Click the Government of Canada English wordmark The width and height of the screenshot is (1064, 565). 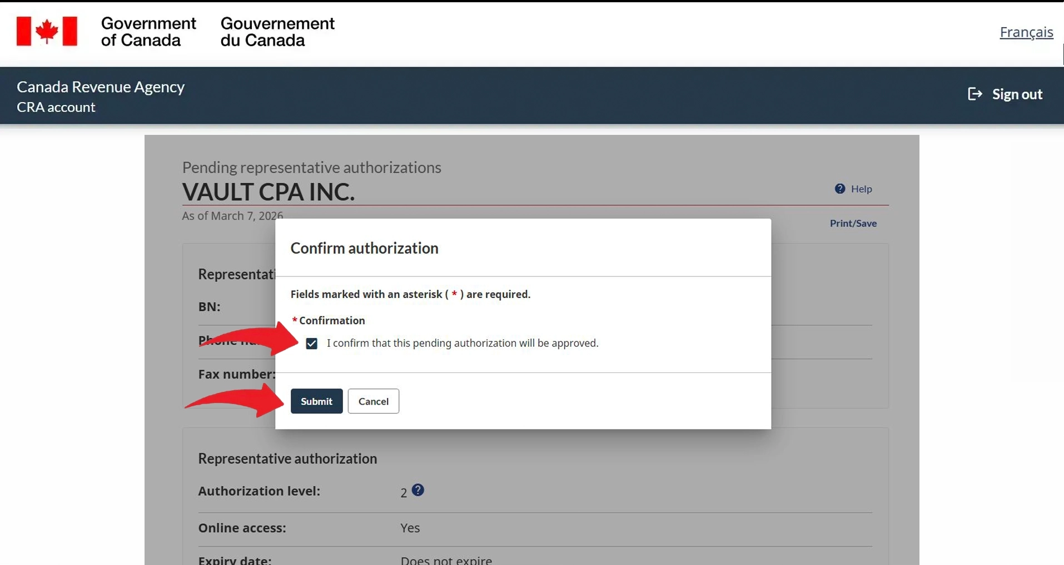click(148, 32)
